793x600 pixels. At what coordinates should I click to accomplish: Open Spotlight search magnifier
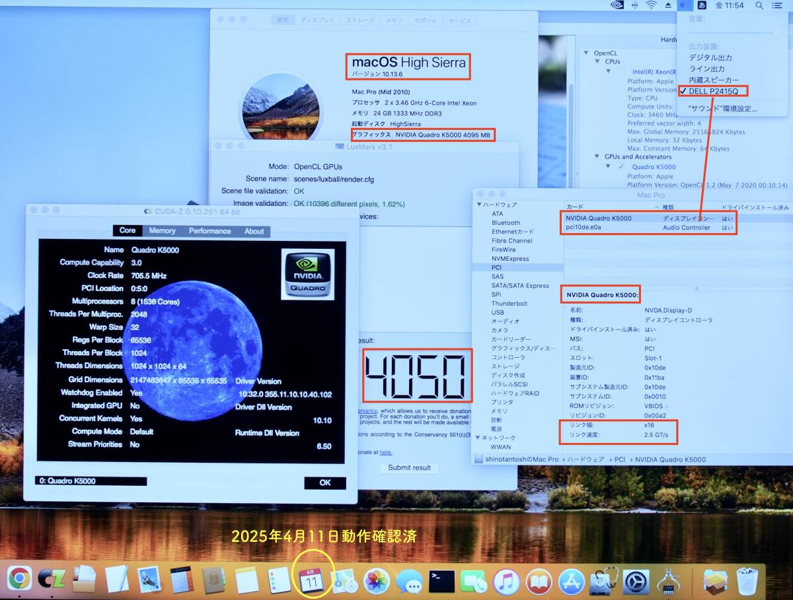[759, 5]
